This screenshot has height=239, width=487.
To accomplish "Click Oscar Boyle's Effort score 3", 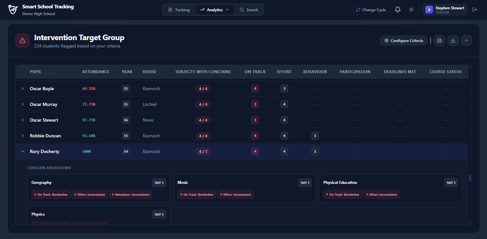I will point(284,89).
